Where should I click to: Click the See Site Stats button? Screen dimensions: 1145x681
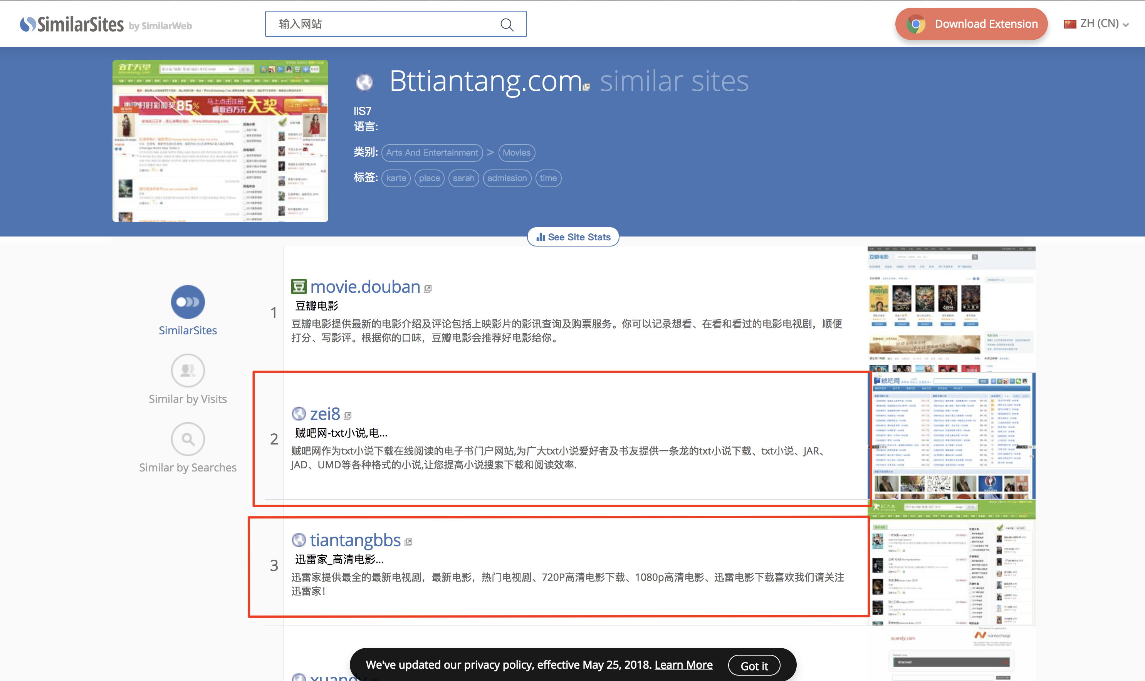coord(572,237)
